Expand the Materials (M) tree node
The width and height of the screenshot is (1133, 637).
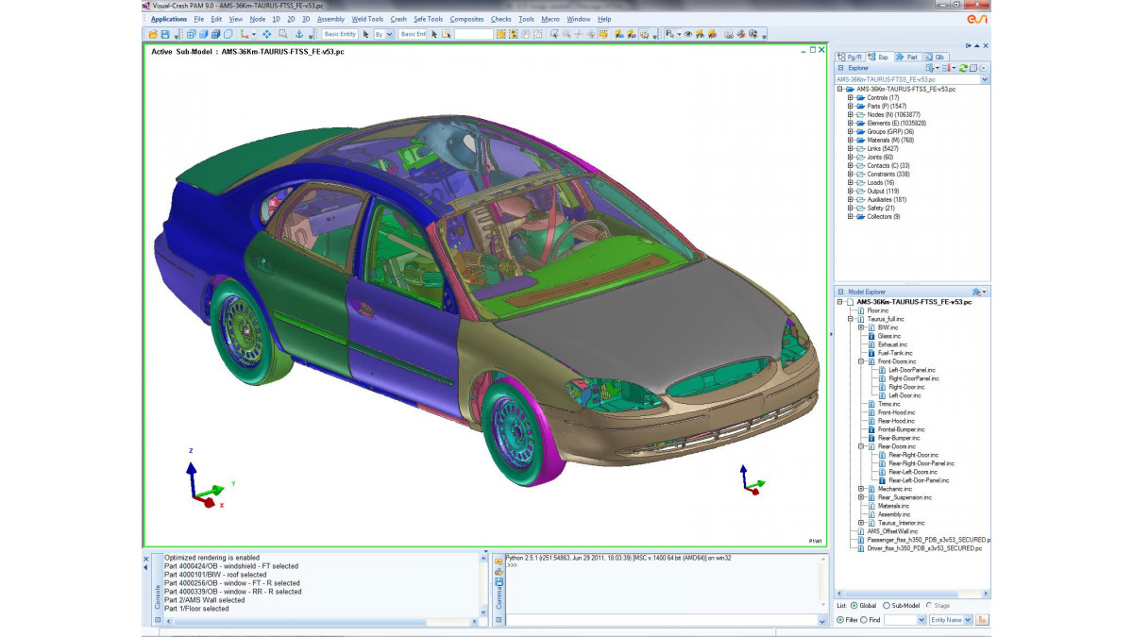[x=850, y=140]
